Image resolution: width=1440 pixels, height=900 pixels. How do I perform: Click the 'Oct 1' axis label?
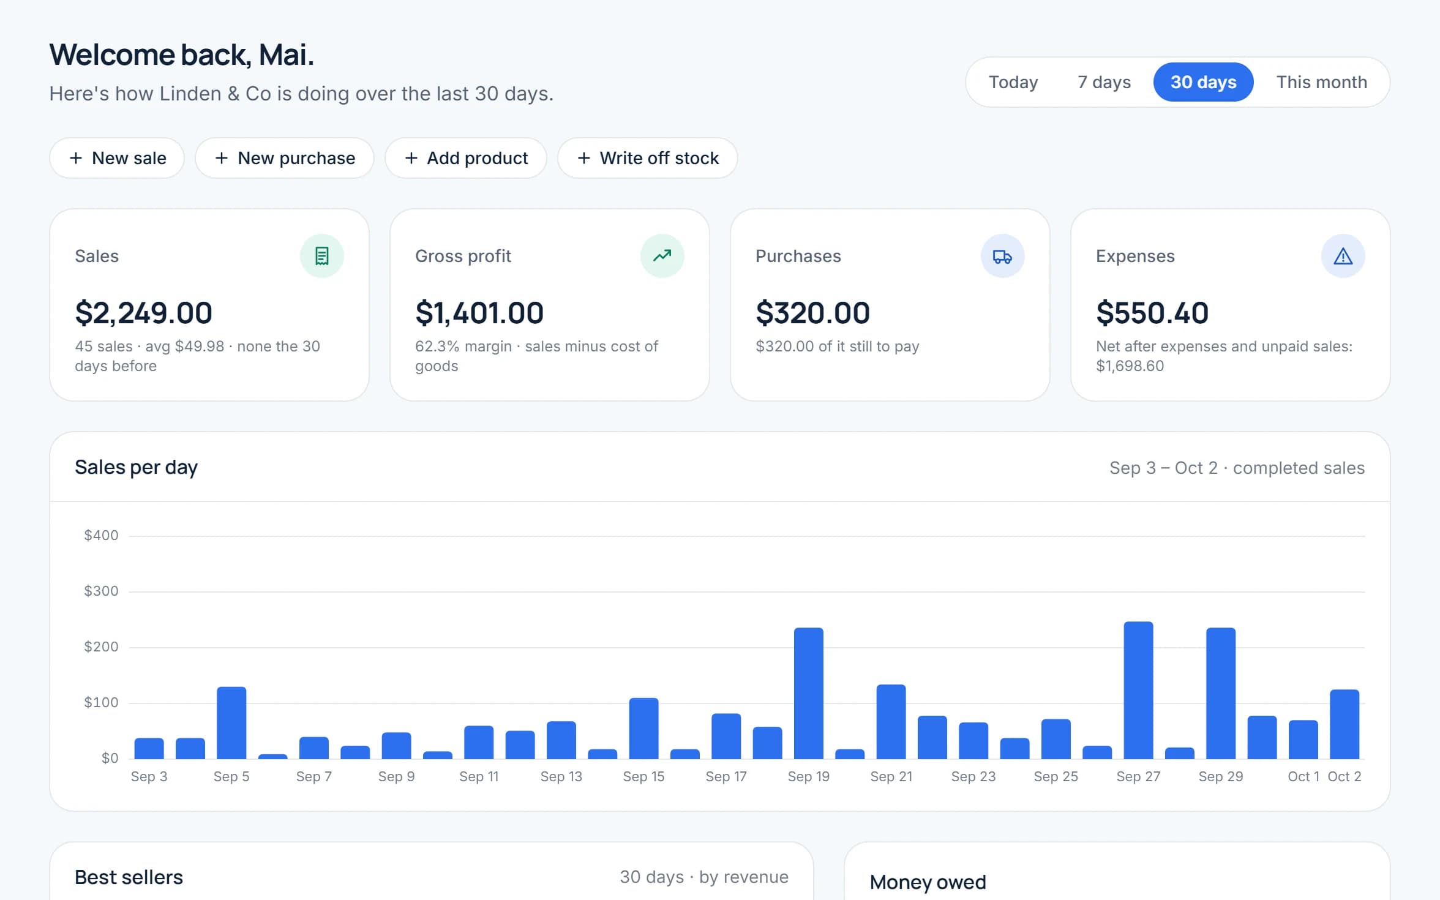1303,776
